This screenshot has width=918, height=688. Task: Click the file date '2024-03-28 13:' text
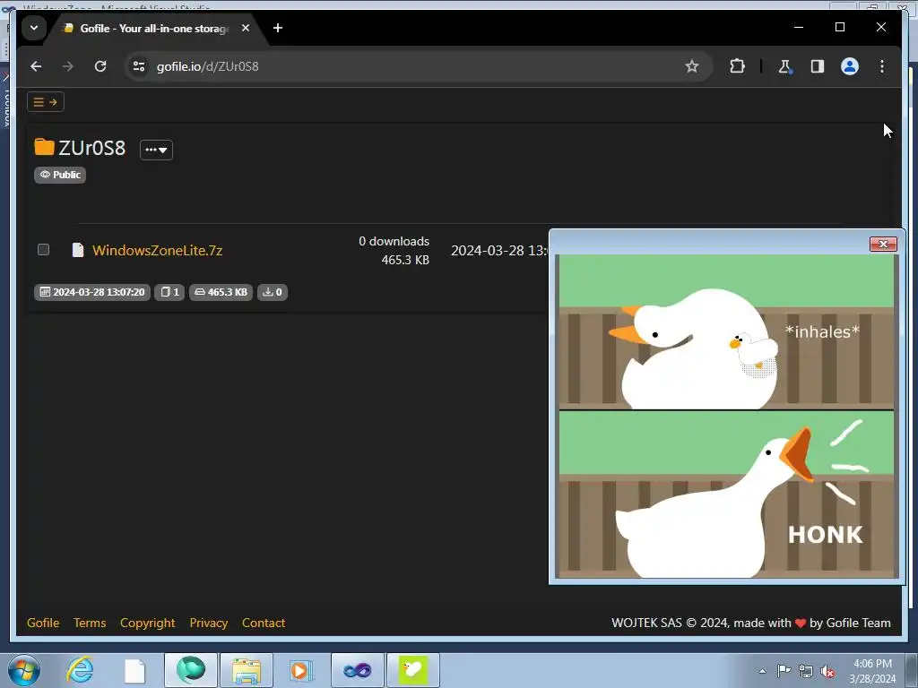point(499,251)
